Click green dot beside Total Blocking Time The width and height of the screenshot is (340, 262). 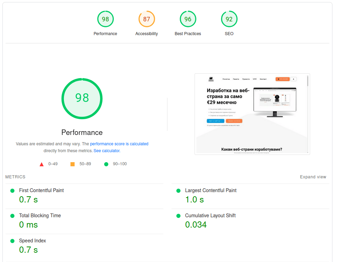(12, 216)
